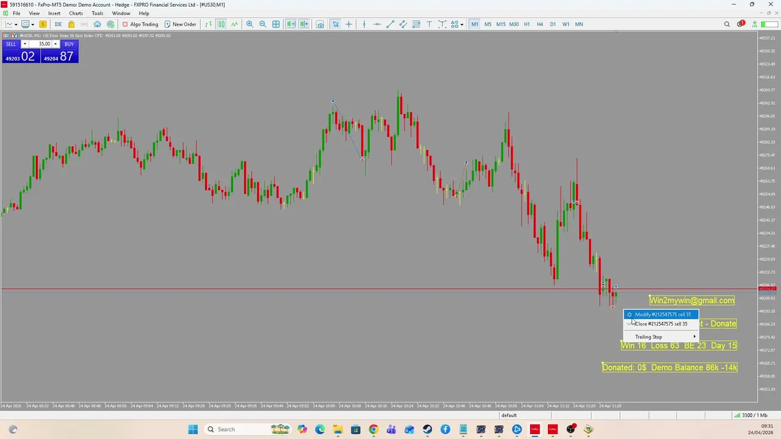Select the crosshair tool
The height and width of the screenshot is (439, 781).
348,24
